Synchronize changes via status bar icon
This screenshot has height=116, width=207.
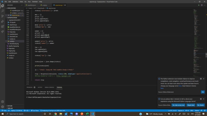[x=9, y=111]
